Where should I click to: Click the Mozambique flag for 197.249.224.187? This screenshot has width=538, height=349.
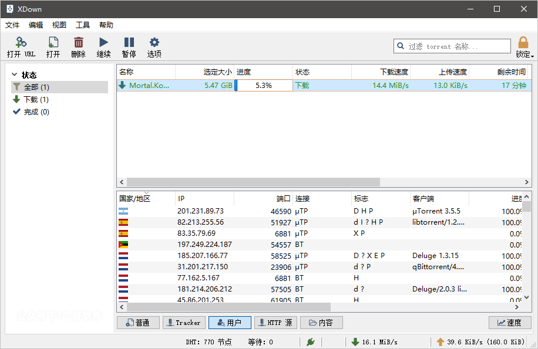click(x=123, y=245)
